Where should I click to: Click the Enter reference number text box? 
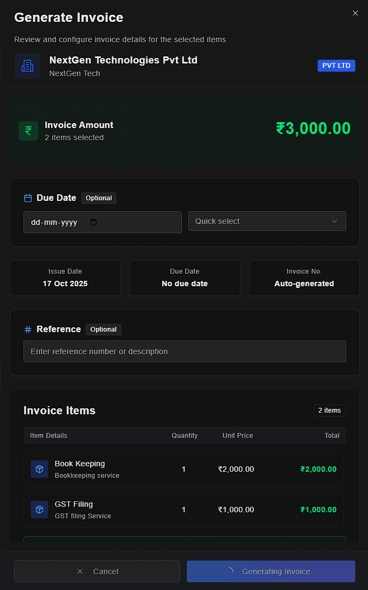pos(185,351)
